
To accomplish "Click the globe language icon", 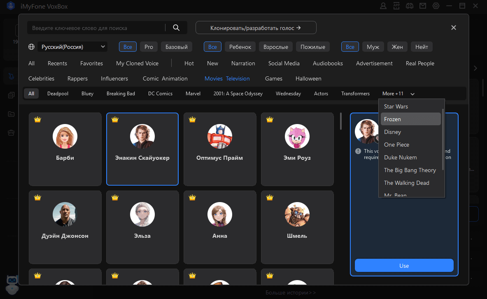I will point(31,47).
